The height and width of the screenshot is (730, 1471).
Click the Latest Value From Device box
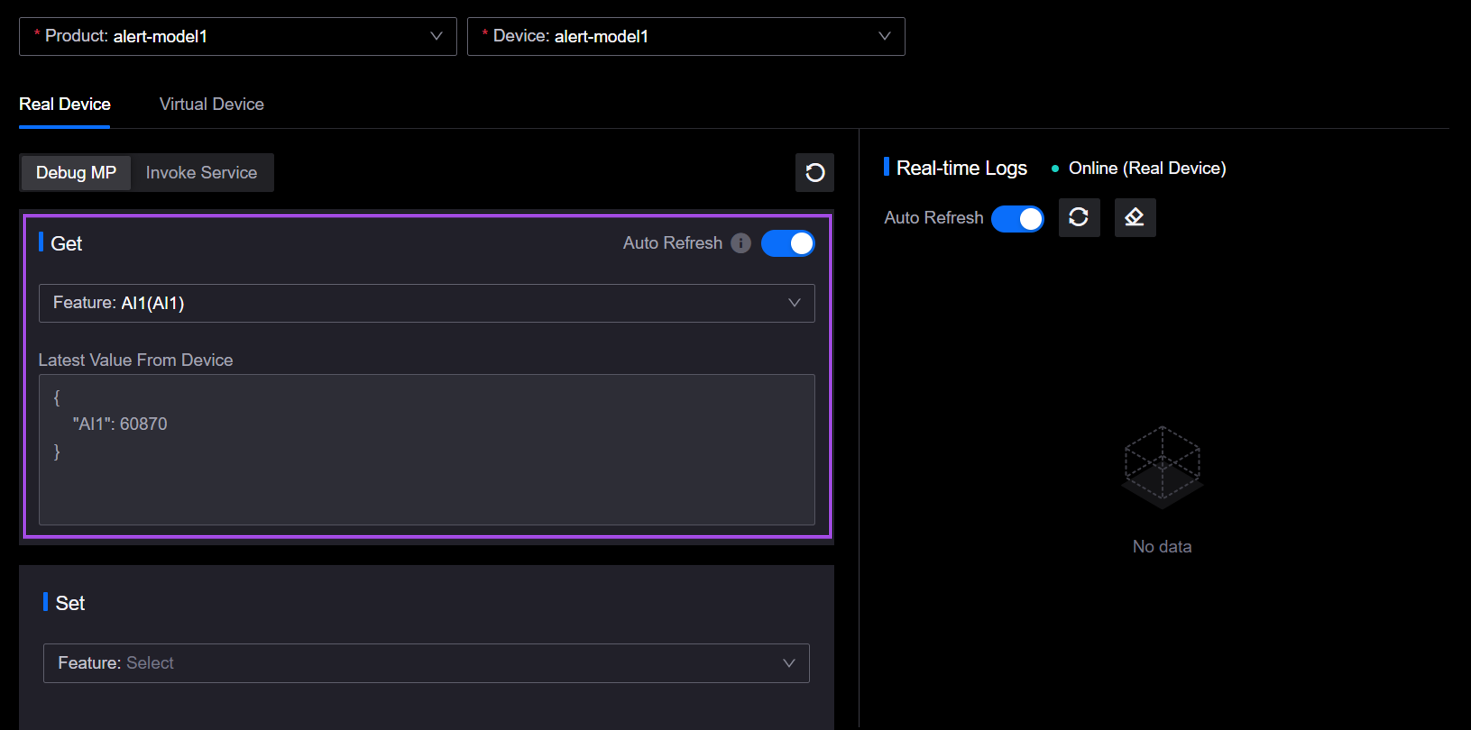tap(426, 449)
